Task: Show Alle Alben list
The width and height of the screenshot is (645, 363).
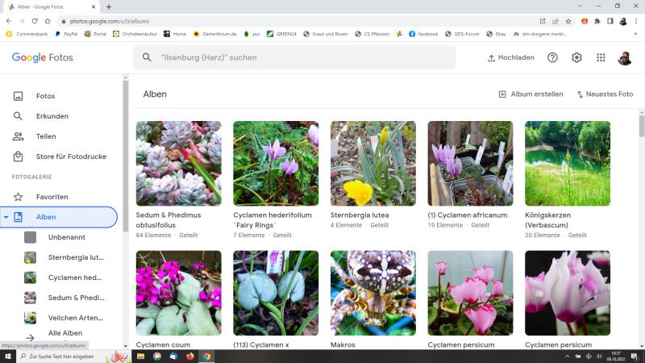Action: tap(64, 333)
